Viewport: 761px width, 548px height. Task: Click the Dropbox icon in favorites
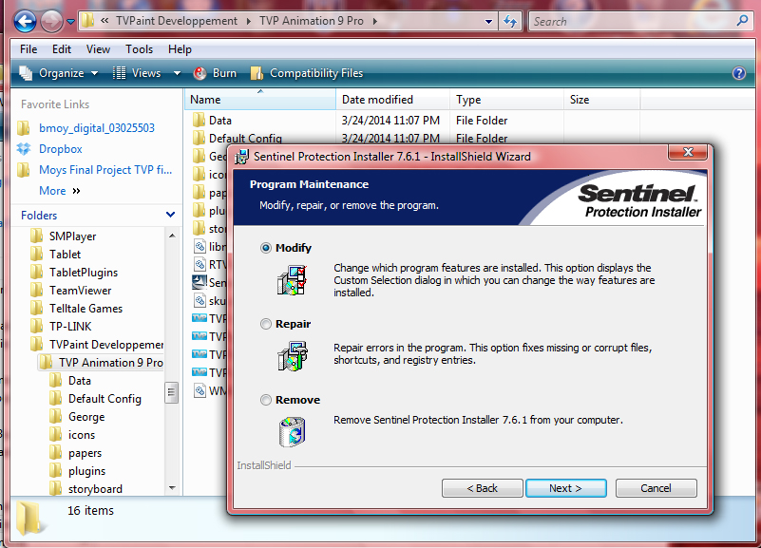point(24,149)
